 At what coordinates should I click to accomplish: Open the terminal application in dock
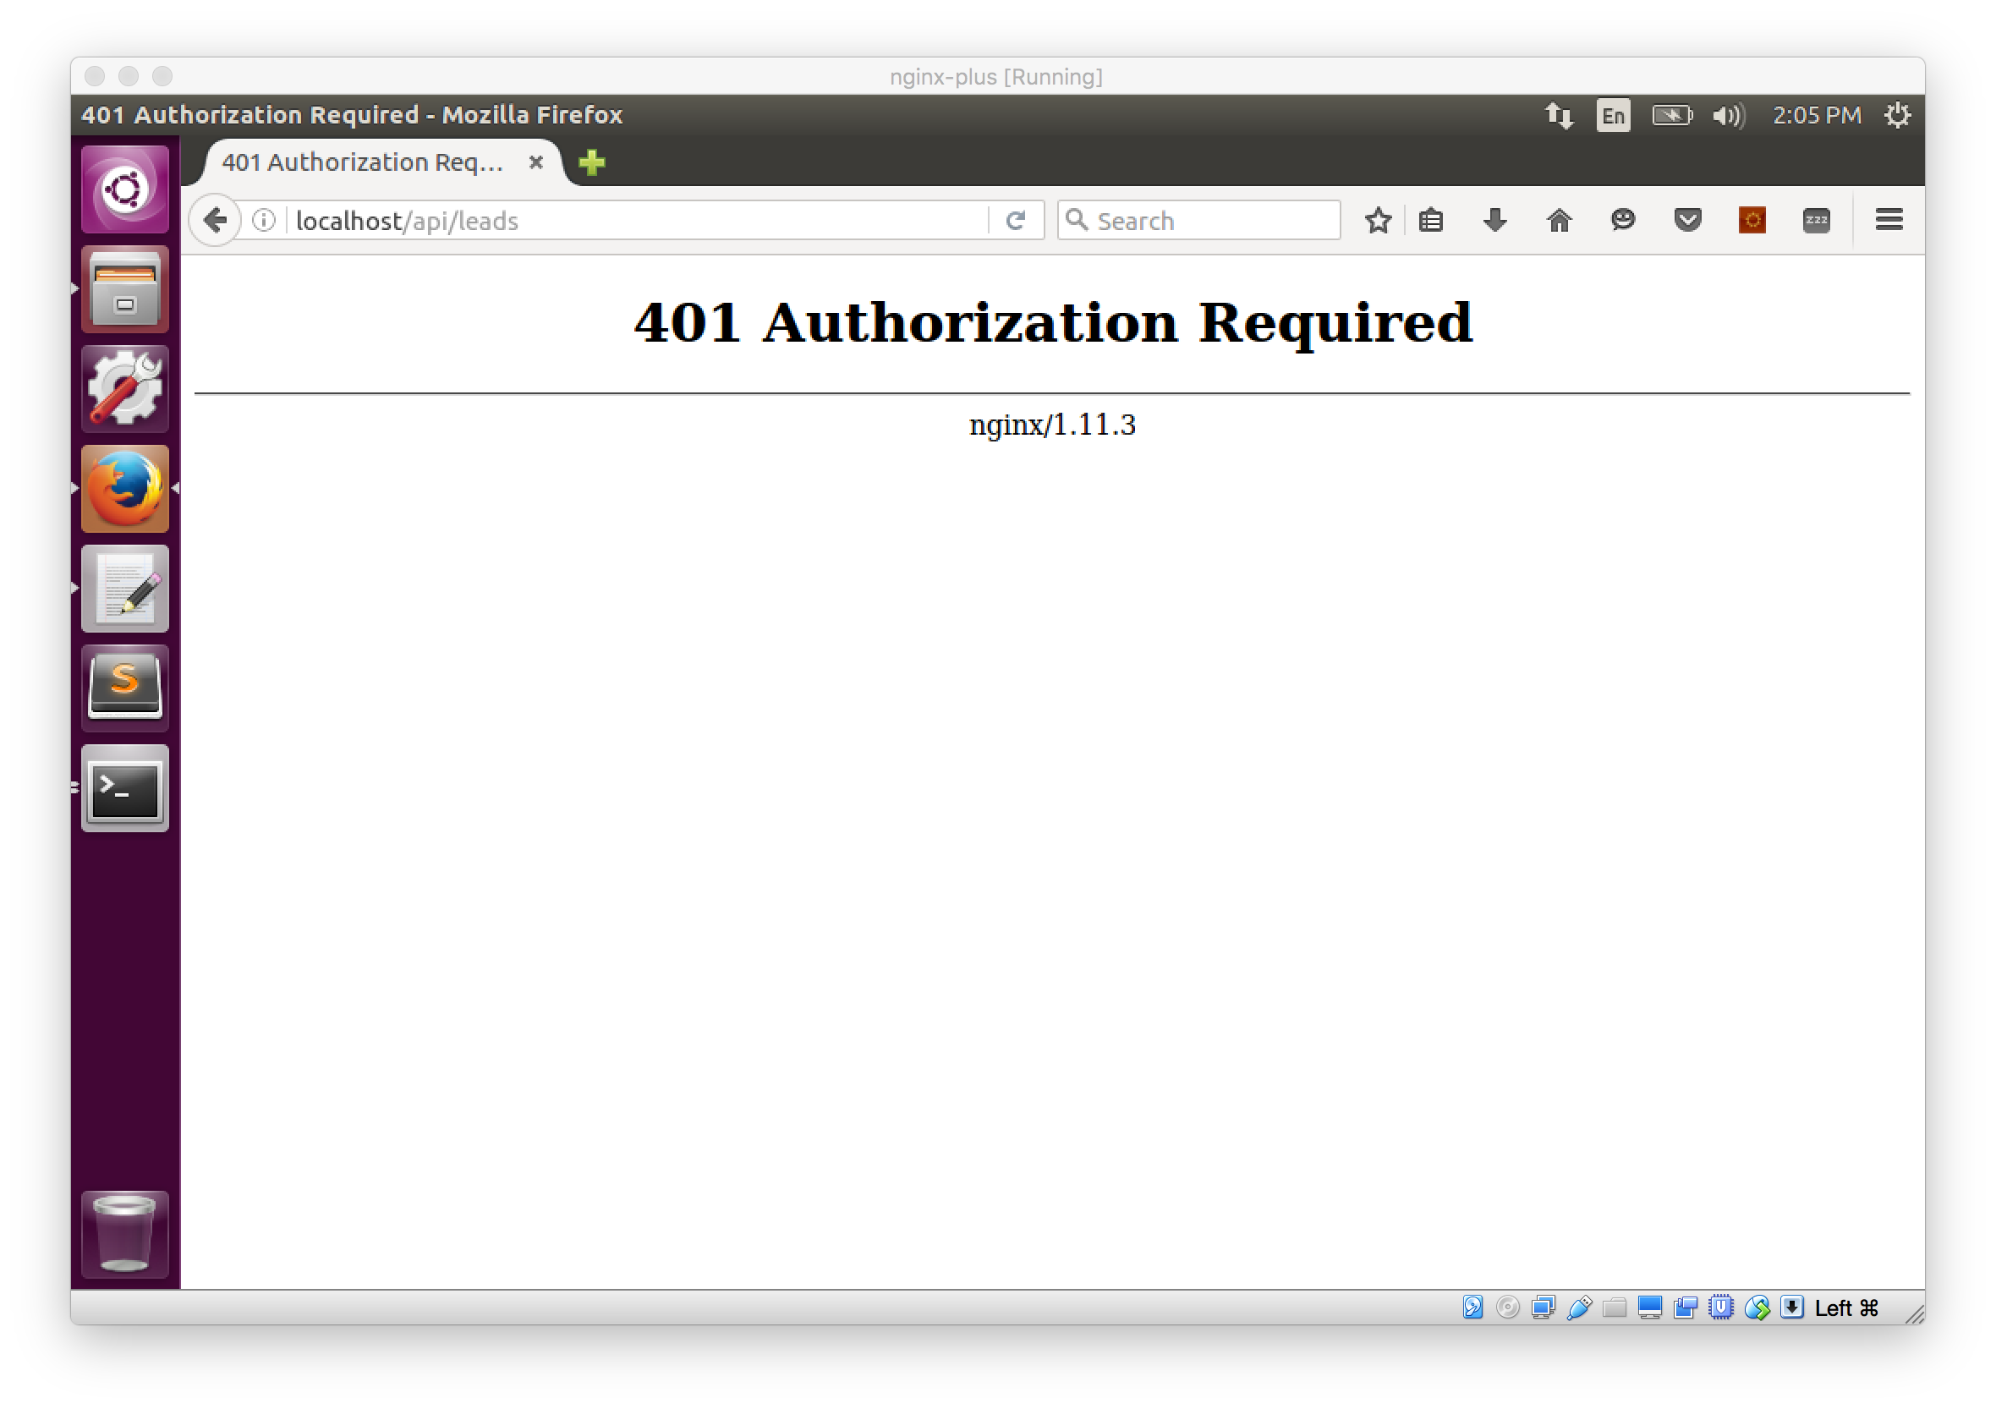[125, 790]
